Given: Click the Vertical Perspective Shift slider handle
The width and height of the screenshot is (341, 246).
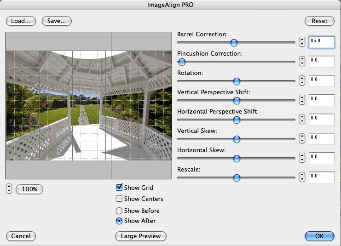Looking at the screenshot, I should (237, 101).
